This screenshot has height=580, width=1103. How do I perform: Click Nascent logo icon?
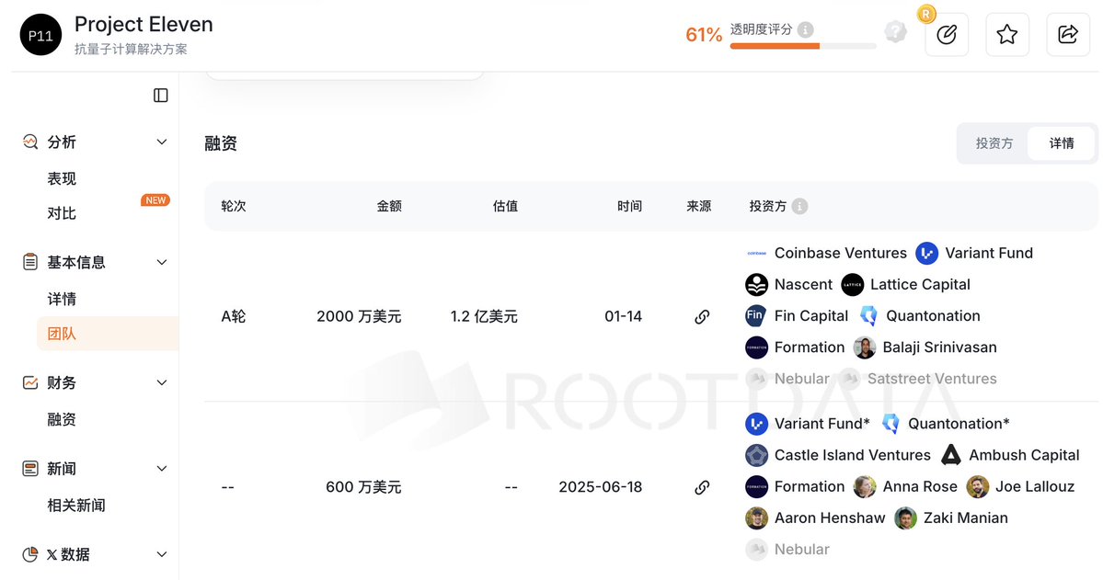(x=756, y=285)
